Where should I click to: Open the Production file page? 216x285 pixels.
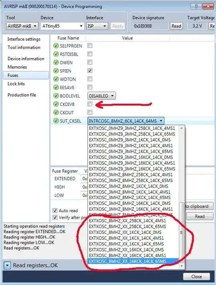click(x=22, y=95)
